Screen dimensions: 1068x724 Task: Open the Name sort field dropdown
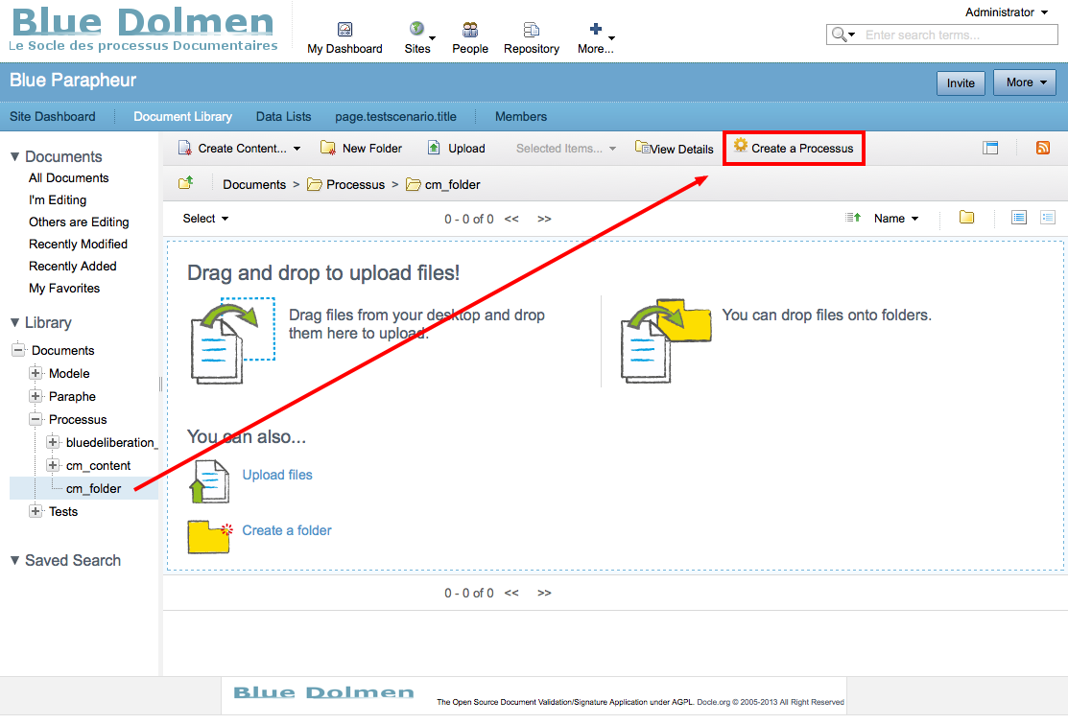coord(896,219)
